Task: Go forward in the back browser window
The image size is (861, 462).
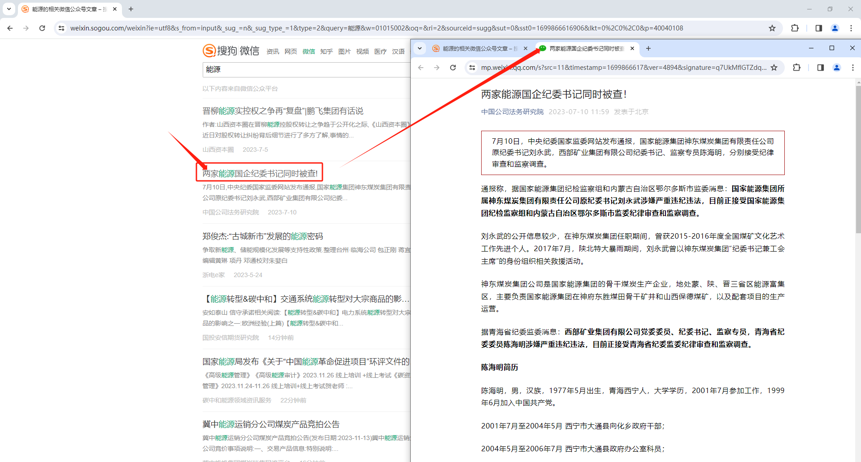Action: click(x=26, y=28)
